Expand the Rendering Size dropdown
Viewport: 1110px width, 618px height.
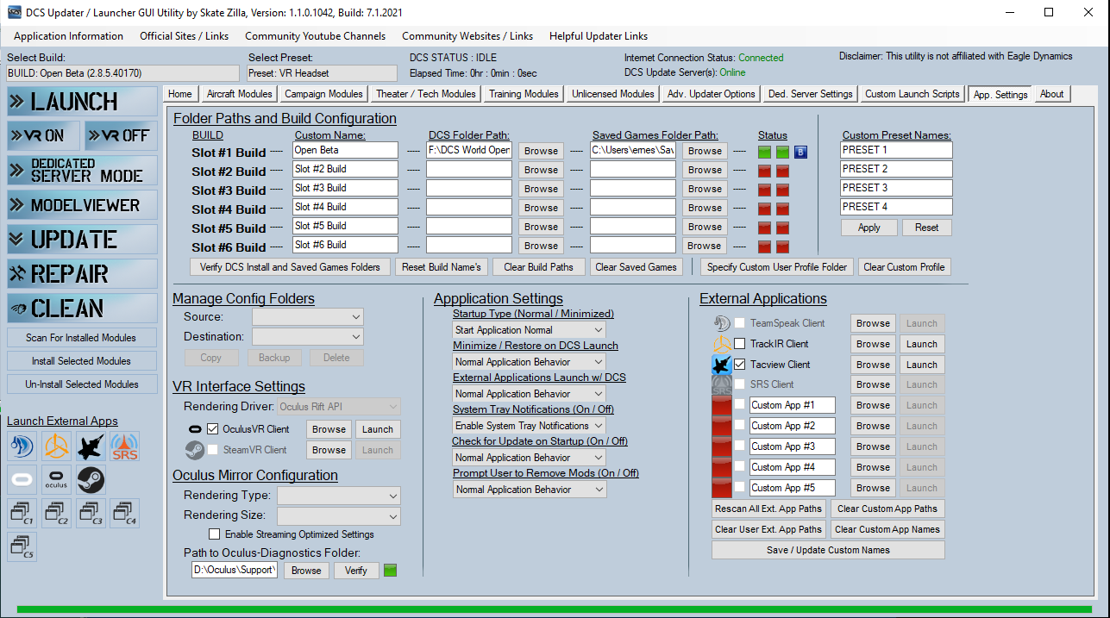tap(339, 516)
